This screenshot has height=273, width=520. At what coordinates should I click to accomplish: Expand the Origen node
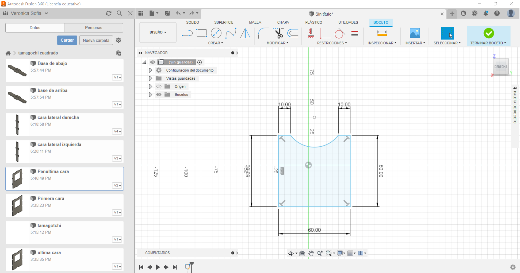(x=150, y=86)
